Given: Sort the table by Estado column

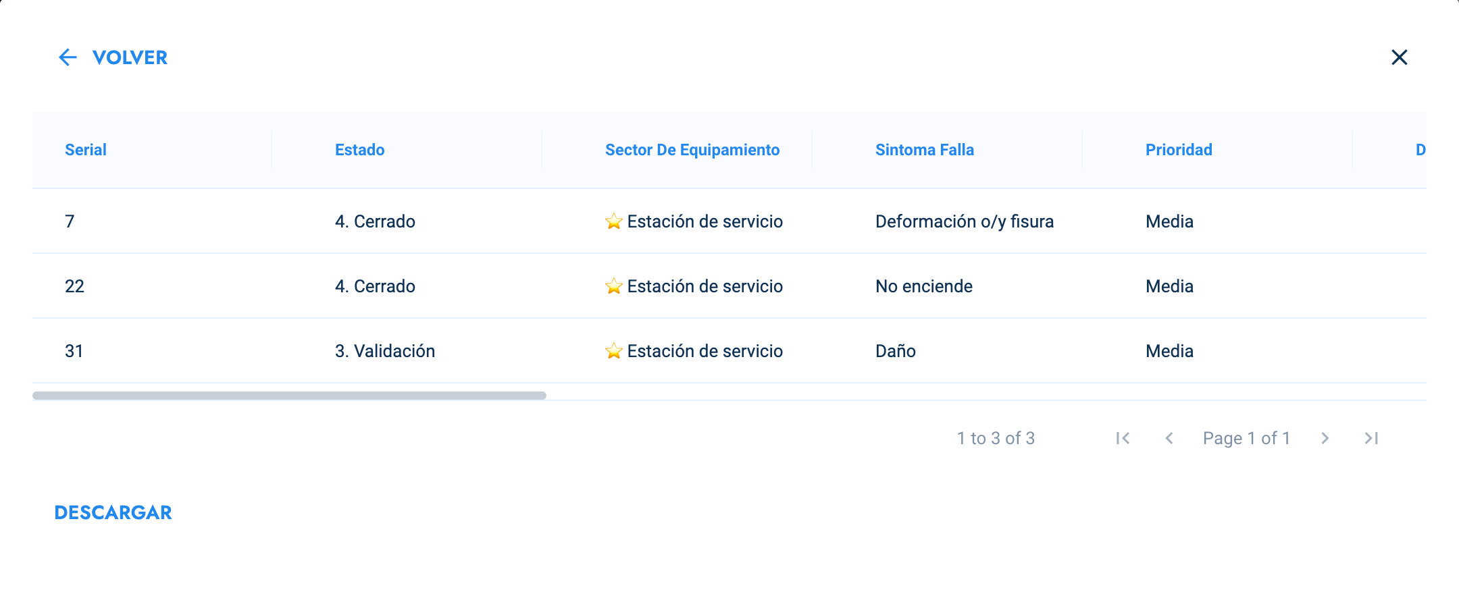Looking at the screenshot, I should point(359,150).
